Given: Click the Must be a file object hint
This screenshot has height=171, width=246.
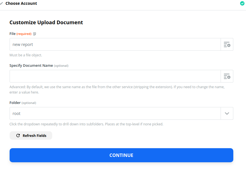Looking at the screenshot, I should [x=26, y=55].
